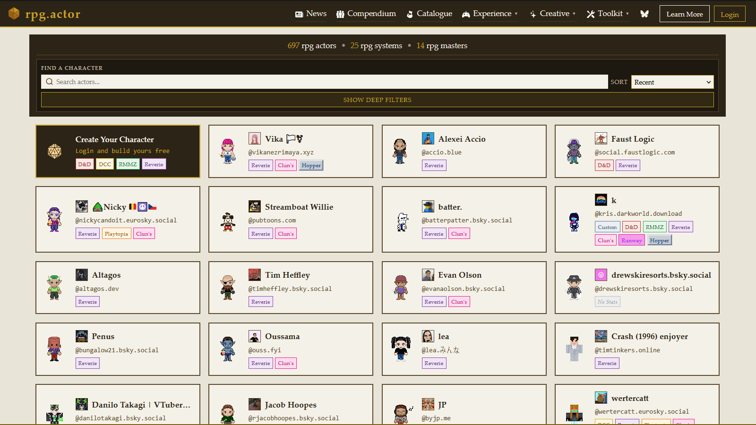Click Penus's brown pixel character sprite
The image size is (756, 425).
click(x=54, y=349)
